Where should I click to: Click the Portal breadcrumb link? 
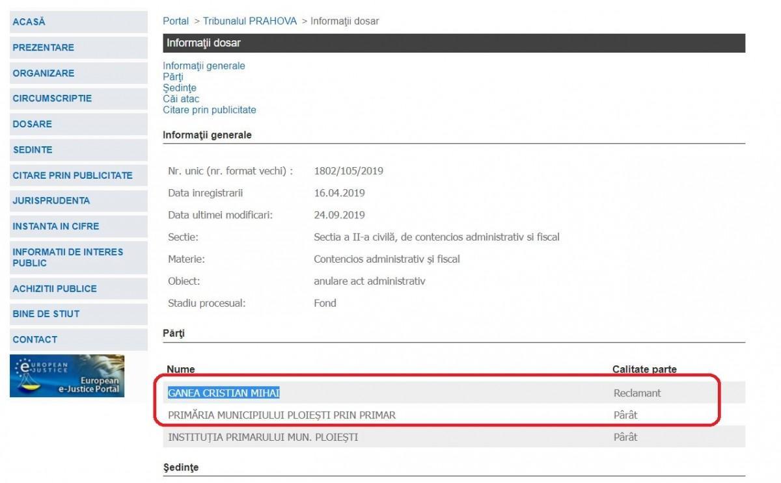(176, 21)
